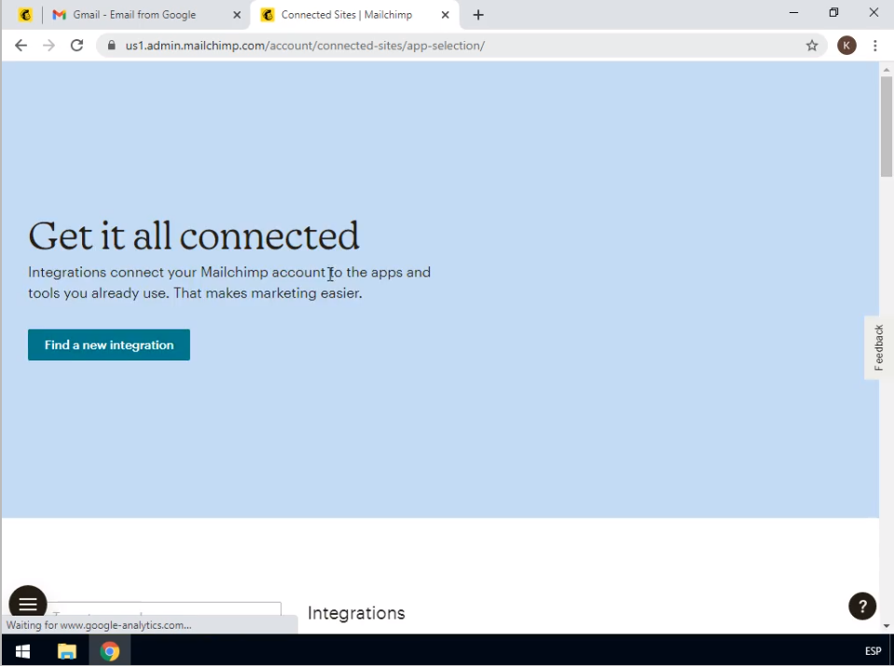Open the Mailchimp hamburger menu
Image resolution: width=894 pixels, height=666 pixels.
coord(28,603)
